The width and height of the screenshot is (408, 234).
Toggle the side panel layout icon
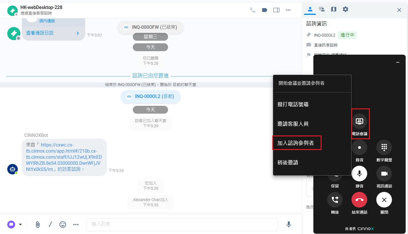coord(276,10)
